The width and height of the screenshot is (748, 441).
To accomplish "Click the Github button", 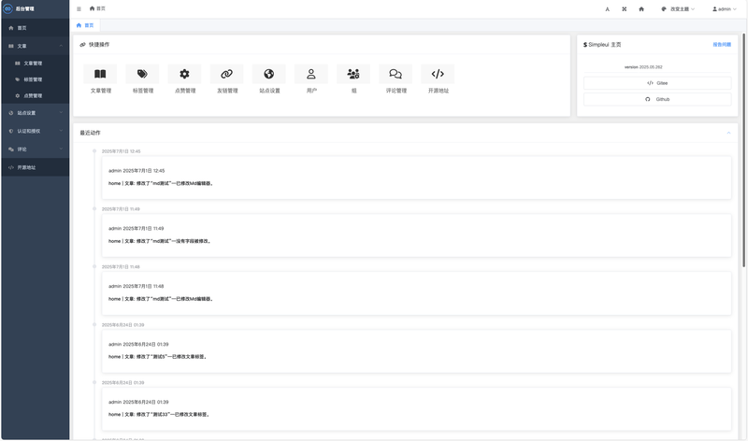I will point(657,99).
